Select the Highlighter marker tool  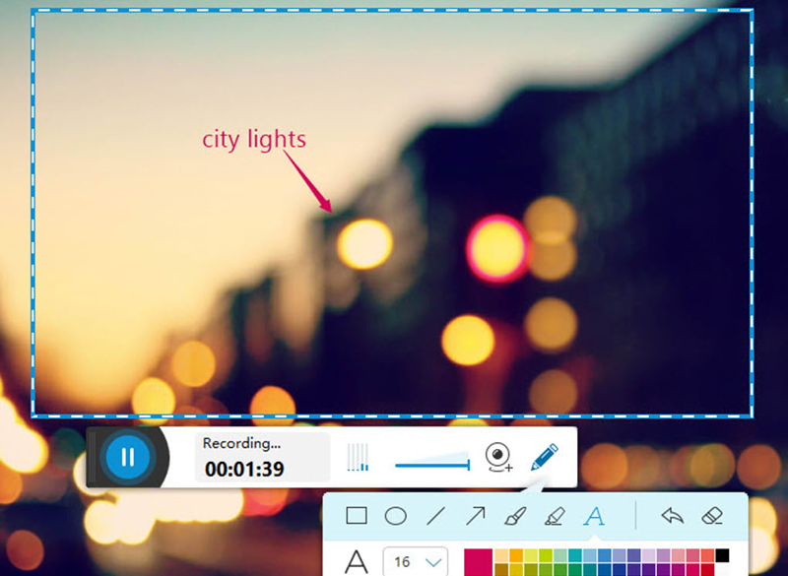pos(555,516)
